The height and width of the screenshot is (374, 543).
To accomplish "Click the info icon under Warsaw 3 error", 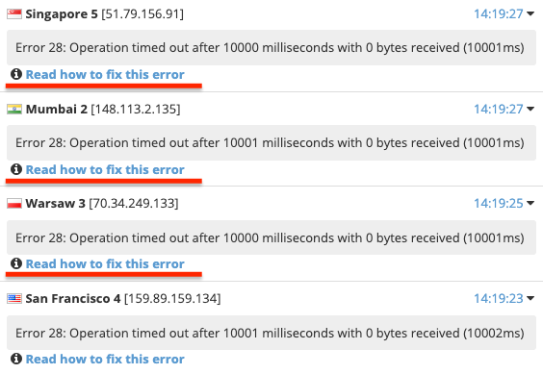I will tap(16, 263).
